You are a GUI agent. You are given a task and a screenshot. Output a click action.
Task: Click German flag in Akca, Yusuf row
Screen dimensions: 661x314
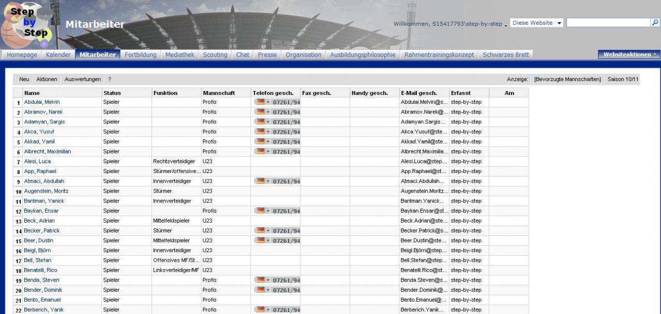point(260,132)
